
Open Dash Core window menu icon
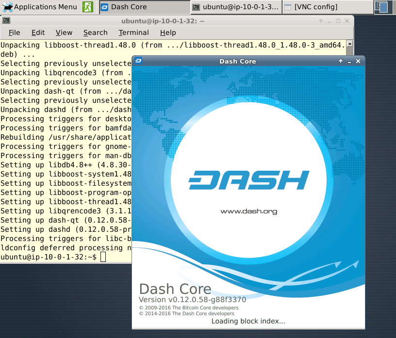pos(138,61)
